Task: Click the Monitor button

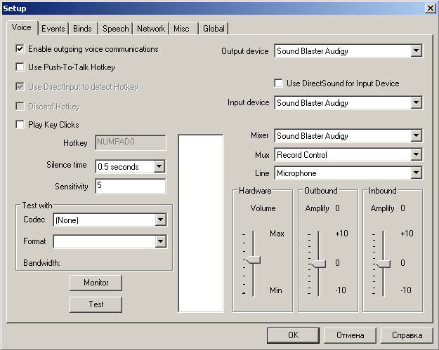Action: (x=96, y=283)
